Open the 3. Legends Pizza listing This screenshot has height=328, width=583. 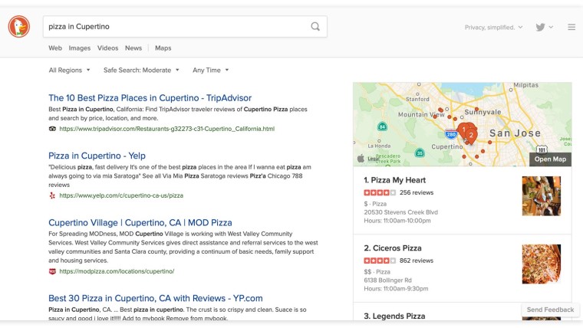[394, 316]
